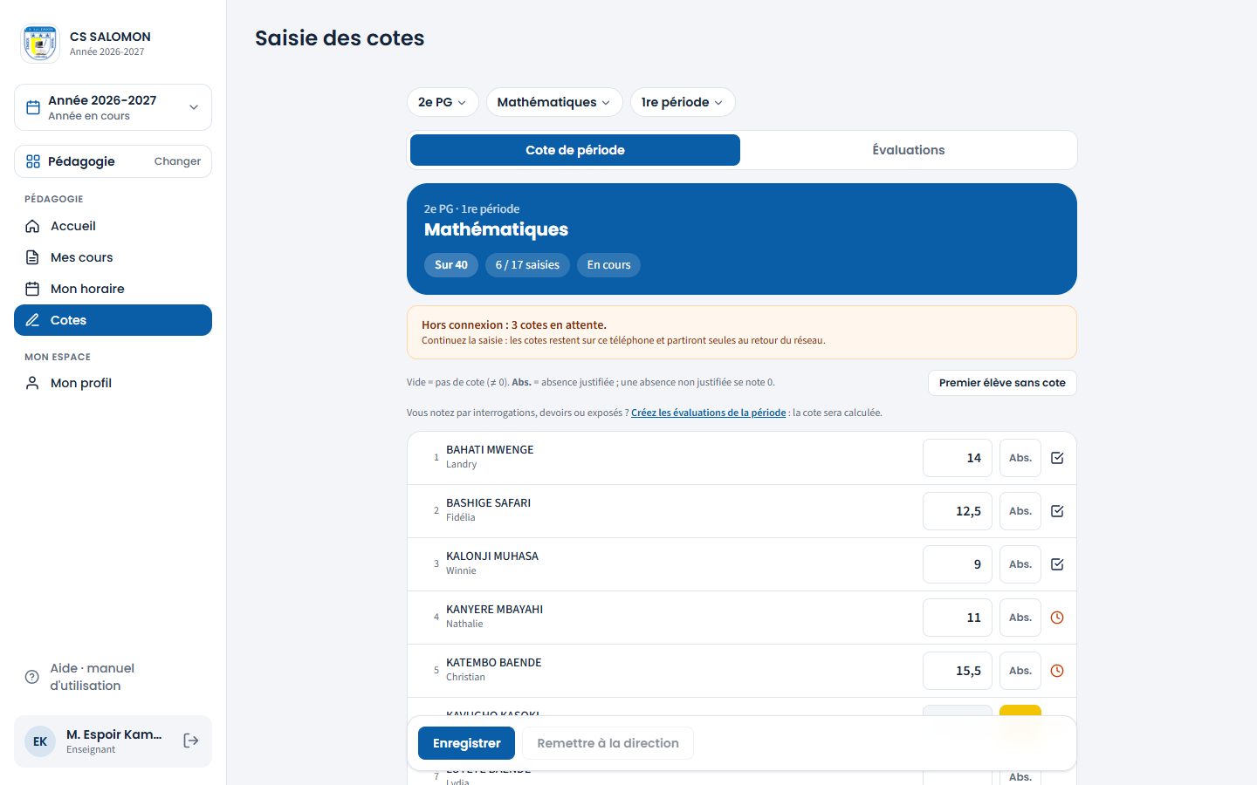Image resolution: width=1257 pixels, height=785 pixels.
Task: Open Mon horaire in the sidebar
Action: point(113,289)
